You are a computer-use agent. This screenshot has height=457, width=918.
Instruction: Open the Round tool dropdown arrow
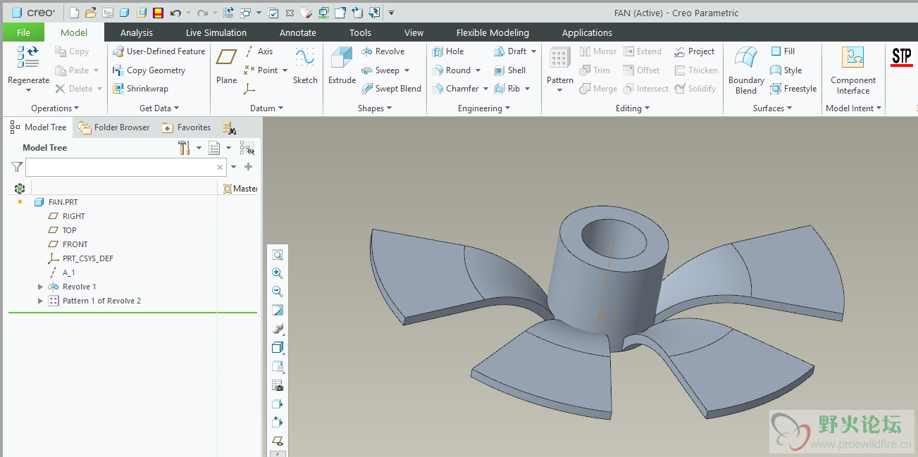click(x=478, y=70)
